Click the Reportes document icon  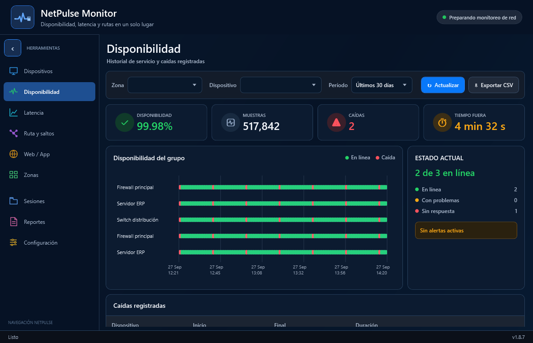14,222
